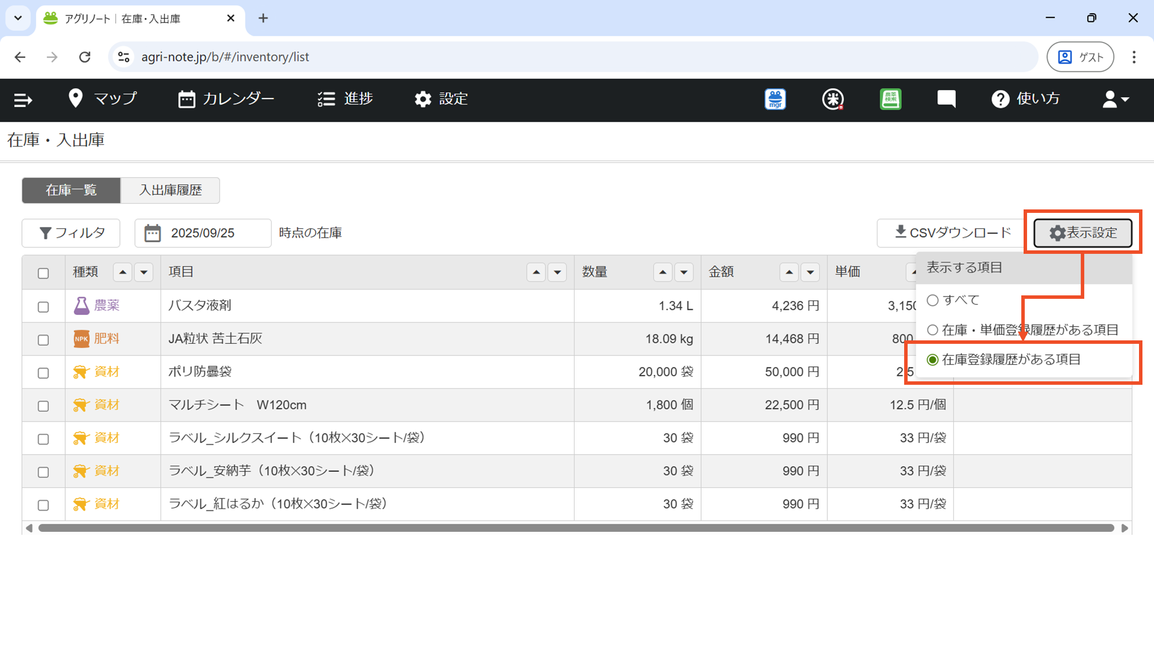Check the ラベル_紅はるか row checkbox
Viewport: 1154px width, 649px height.
click(43, 505)
